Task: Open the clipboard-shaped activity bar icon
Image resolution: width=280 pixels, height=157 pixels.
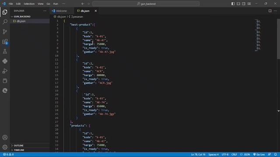Action: pyautogui.click(x=5, y=81)
